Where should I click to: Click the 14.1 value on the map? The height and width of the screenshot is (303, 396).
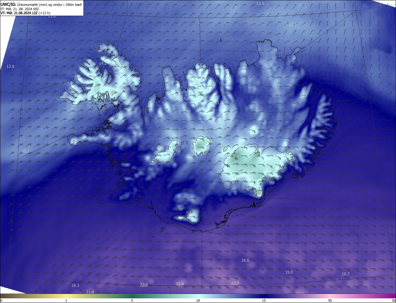point(185,98)
